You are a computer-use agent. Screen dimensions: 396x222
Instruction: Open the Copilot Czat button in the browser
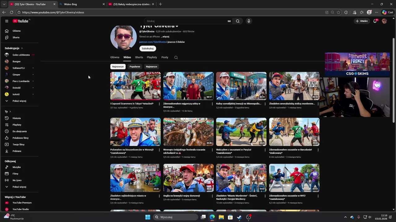pyautogui.click(x=388, y=12)
